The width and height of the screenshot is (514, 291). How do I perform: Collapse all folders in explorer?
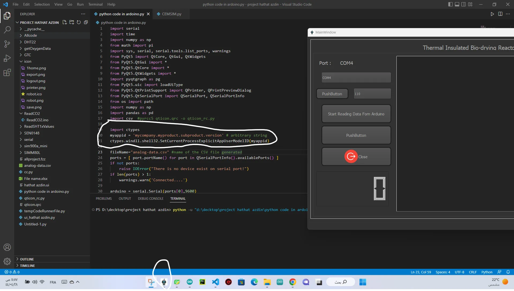point(86,22)
